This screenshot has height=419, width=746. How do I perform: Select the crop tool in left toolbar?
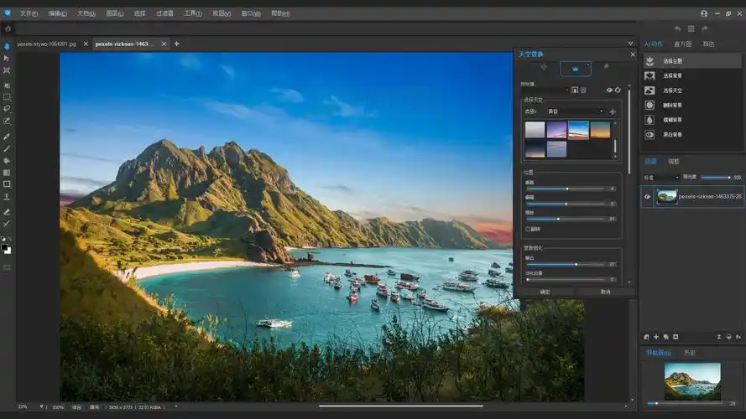7,70
